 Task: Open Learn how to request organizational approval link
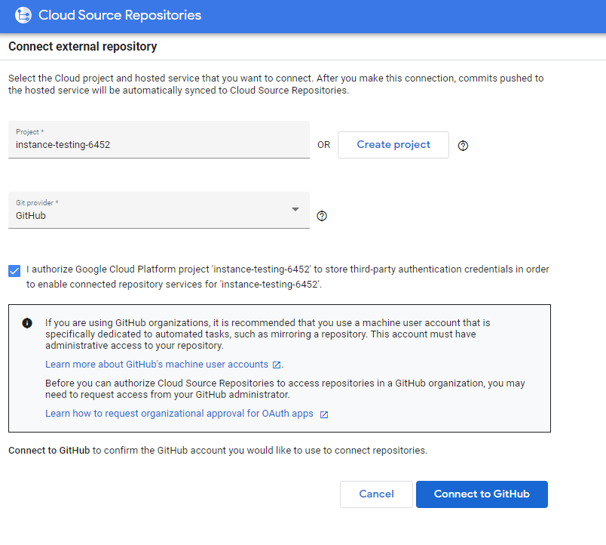coord(178,414)
